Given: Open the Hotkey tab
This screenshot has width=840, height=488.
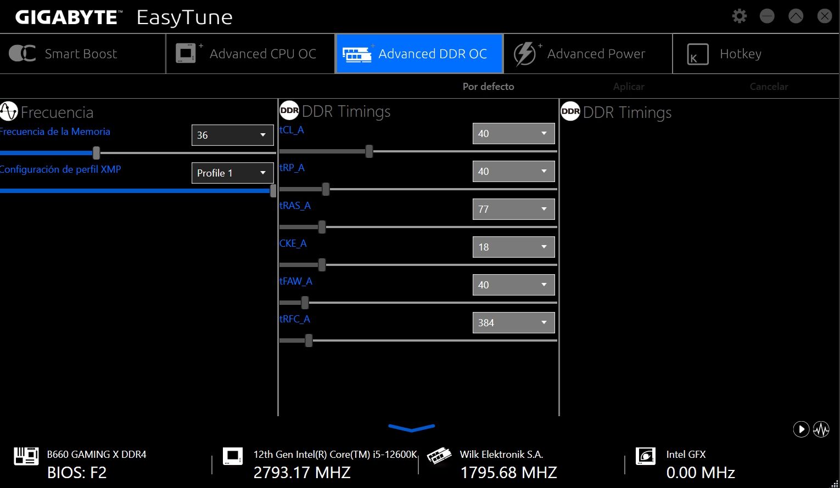Looking at the screenshot, I should point(756,54).
